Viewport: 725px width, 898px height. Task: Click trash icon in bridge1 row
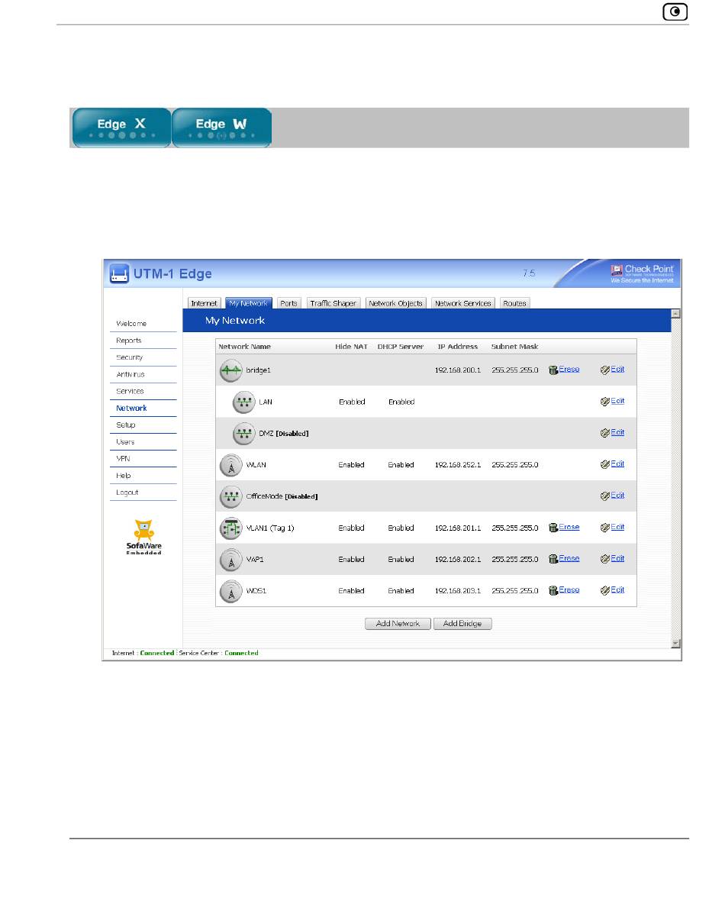pos(553,370)
